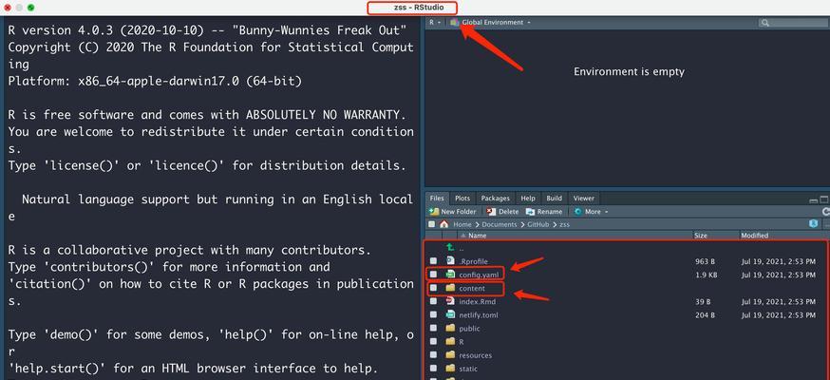Open the R language dropdown in Environment pane
Viewport: 830px width, 380px height.
[x=435, y=22]
